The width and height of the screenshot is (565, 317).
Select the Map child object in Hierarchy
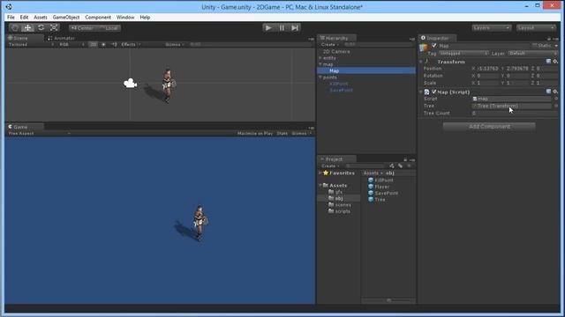(366, 70)
